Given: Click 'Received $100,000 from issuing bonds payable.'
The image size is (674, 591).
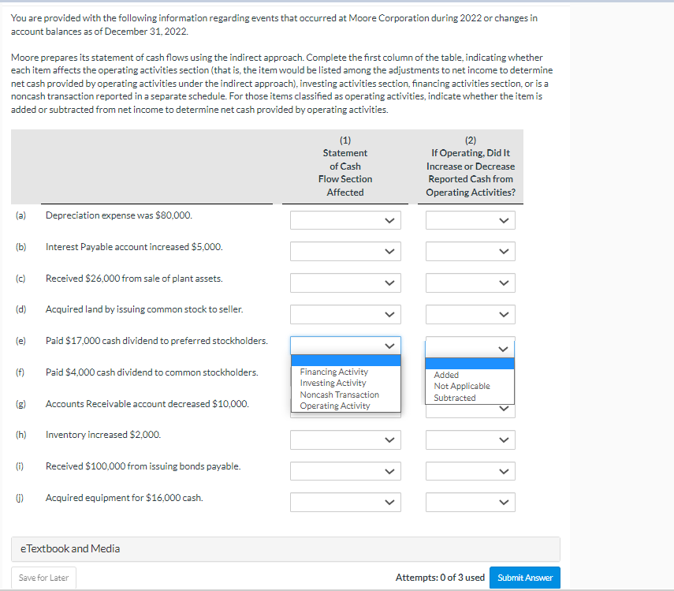Looking at the screenshot, I should 143,466.
